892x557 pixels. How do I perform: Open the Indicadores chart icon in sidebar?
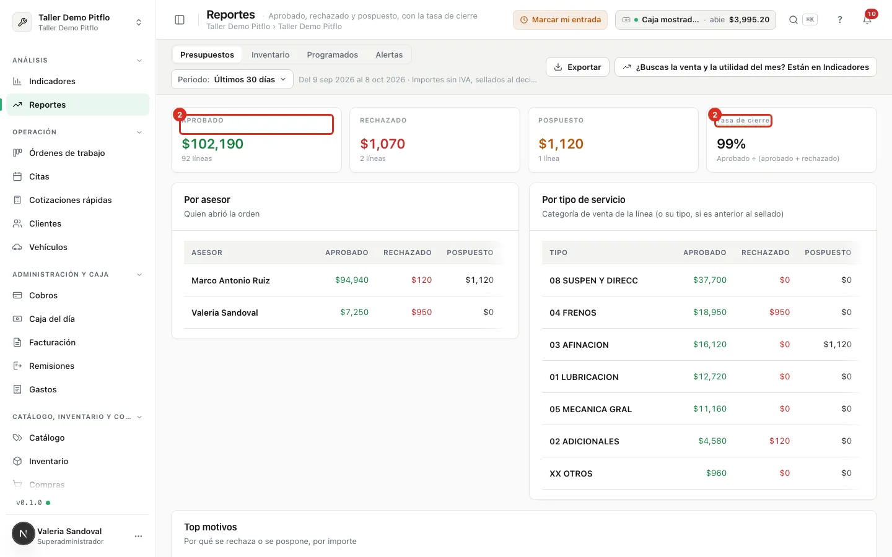tap(17, 81)
